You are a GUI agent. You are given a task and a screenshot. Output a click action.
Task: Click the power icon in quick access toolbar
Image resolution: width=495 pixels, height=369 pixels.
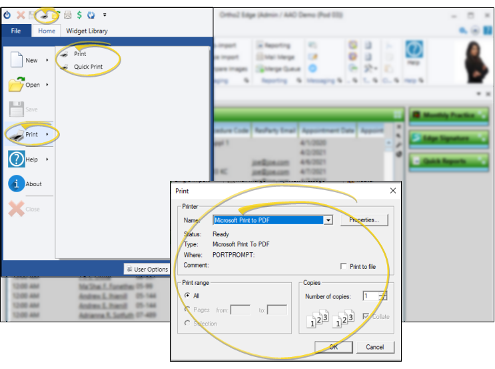[7, 14]
